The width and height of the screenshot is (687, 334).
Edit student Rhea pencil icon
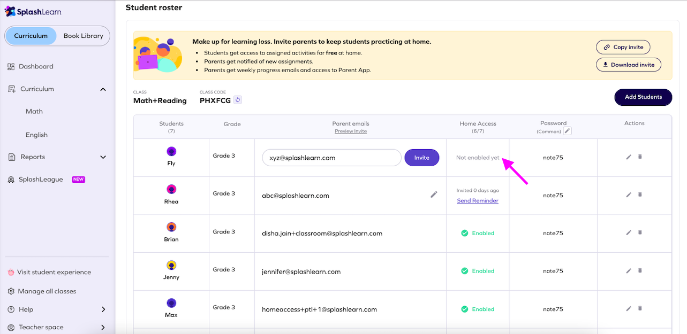coord(629,195)
